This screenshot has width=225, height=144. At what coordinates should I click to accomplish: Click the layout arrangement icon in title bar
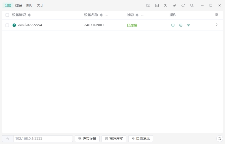tap(148, 5)
